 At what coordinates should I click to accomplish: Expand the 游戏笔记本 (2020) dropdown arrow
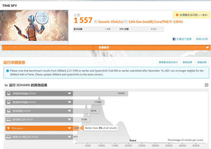69,120
